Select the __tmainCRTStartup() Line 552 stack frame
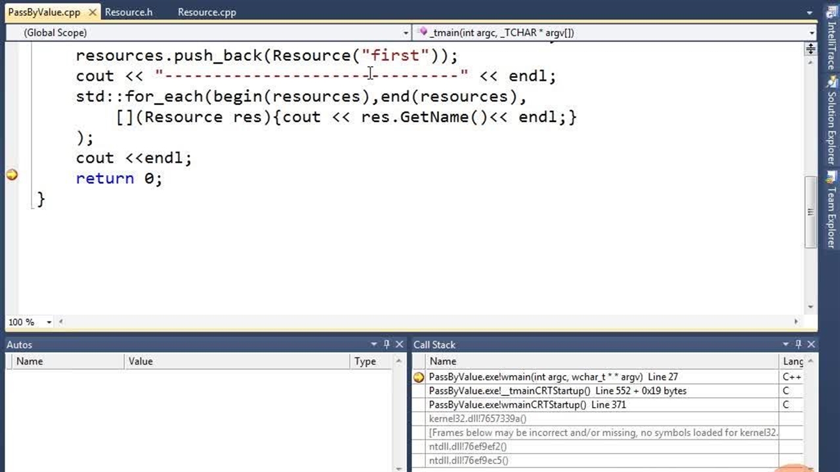The height and width of the screenshot is (472, 840). click(x=557, y=391)
